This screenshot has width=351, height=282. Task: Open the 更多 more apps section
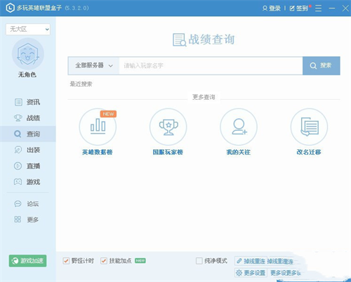[x=27, y=219]
